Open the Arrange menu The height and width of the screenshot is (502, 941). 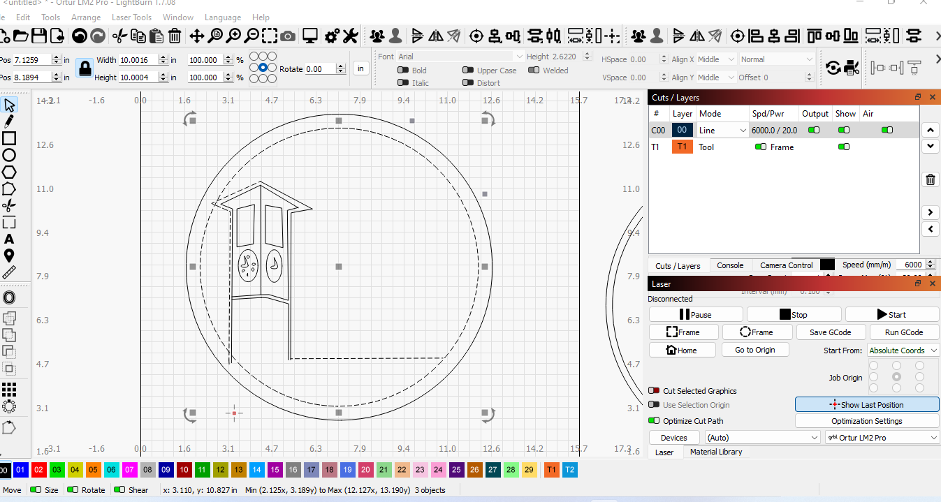tap(86, 17)
